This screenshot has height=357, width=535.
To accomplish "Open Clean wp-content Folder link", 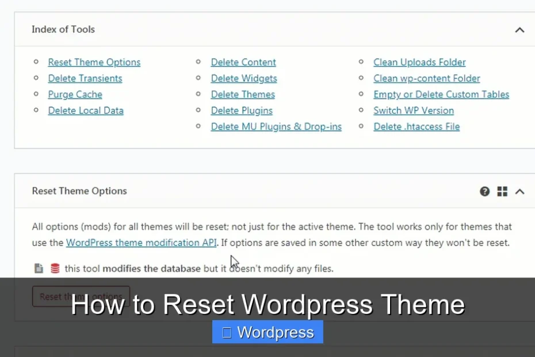I will tap(426, 78).
